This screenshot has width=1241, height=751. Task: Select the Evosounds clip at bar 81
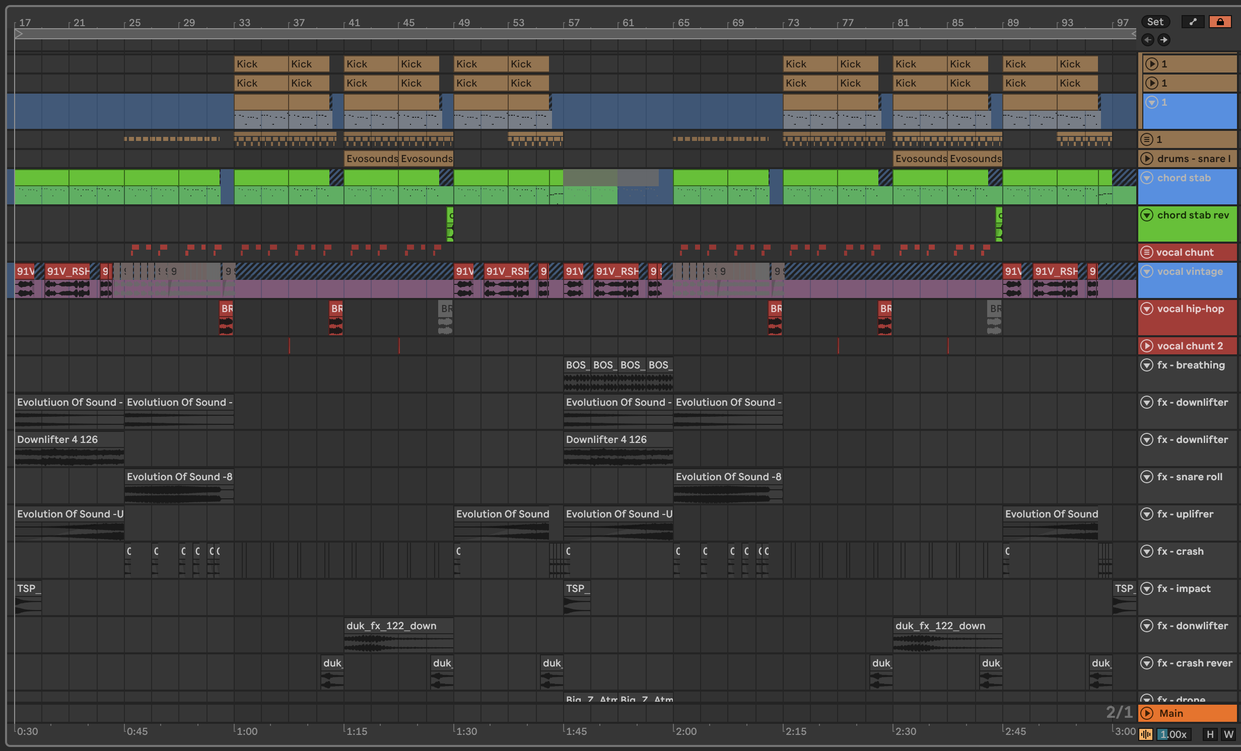[920, 159]
